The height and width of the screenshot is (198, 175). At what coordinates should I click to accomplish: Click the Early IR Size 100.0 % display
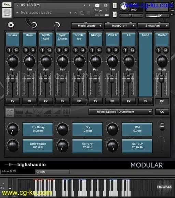38,146
